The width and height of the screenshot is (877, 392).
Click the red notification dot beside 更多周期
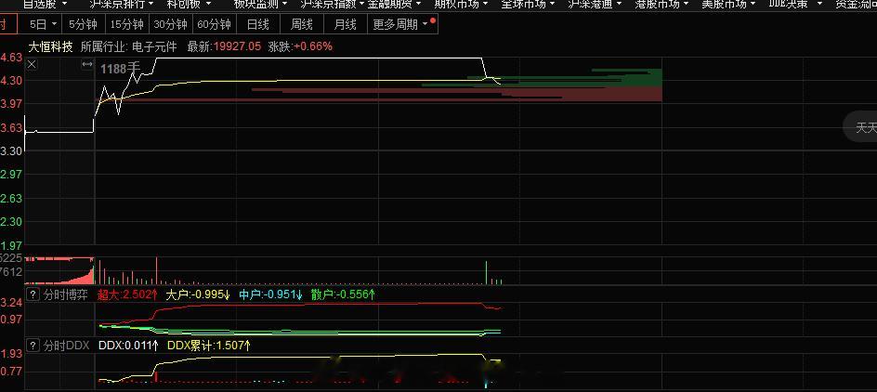click(433, 20)
